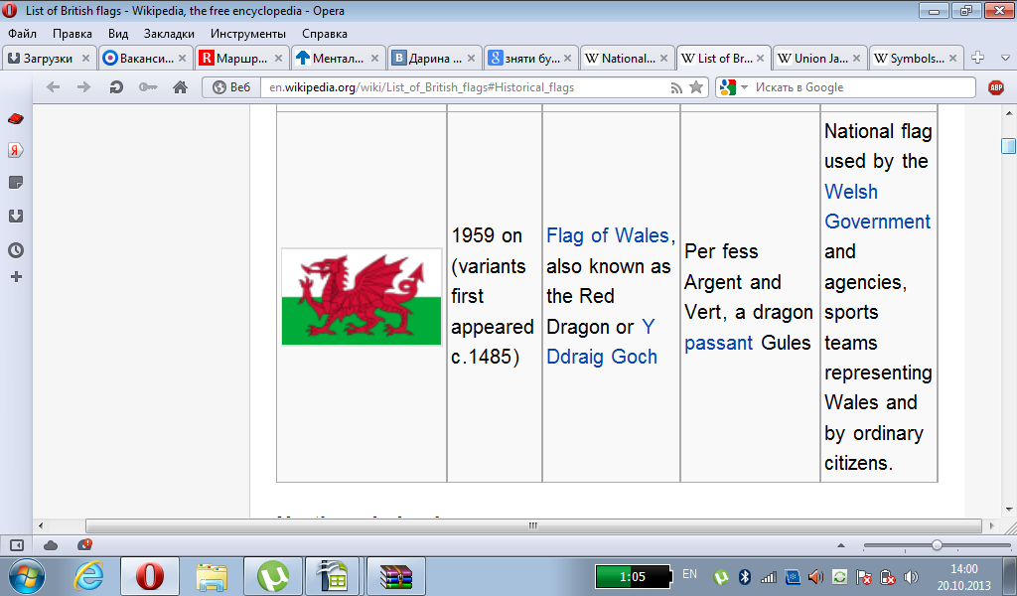Open Adblock Plus ABP icon
This screenshot has width=1017, height=596.
tap(996, 87)
